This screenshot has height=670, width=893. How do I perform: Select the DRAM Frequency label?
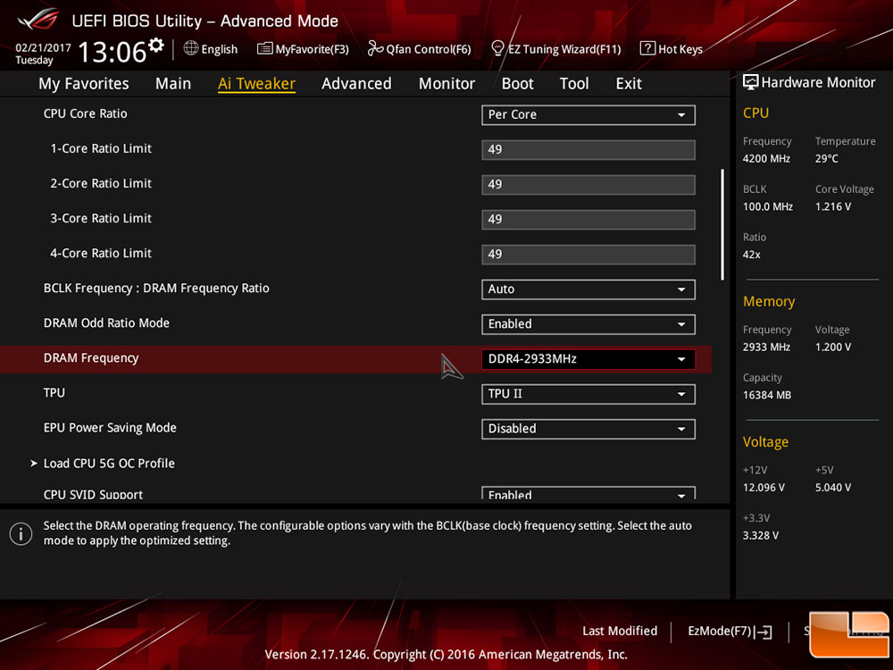point(91,358)
